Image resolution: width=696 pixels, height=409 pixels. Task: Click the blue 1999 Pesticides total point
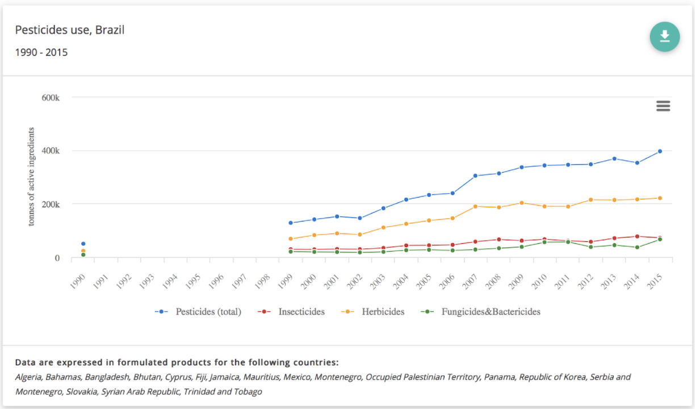pos(291,223)
